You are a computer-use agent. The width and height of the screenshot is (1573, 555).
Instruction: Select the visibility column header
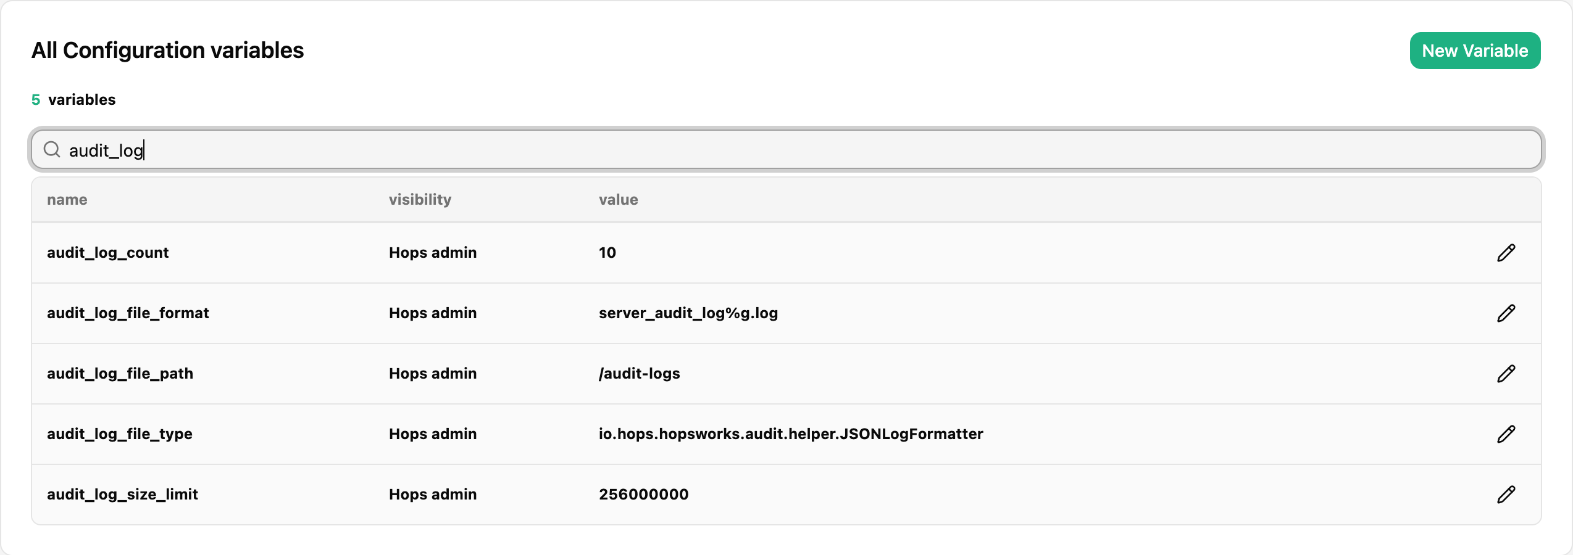point(420,200)
